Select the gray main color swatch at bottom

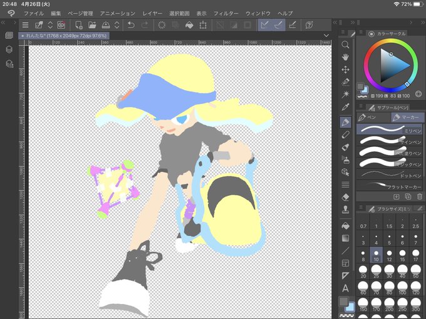pos(343,301)
